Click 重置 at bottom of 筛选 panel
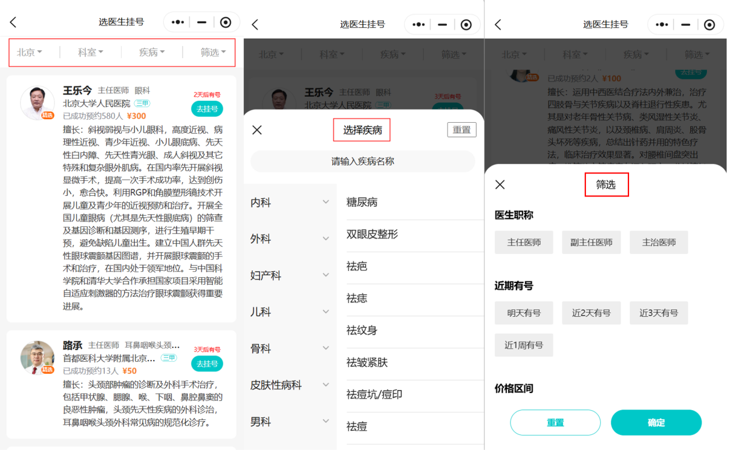This screenshot has height=450, width=730. [x=555, y=422]
